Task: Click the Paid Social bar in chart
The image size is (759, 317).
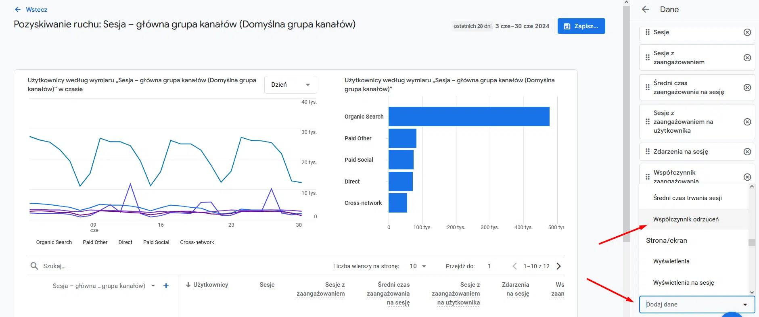Action: coord(401,160)
